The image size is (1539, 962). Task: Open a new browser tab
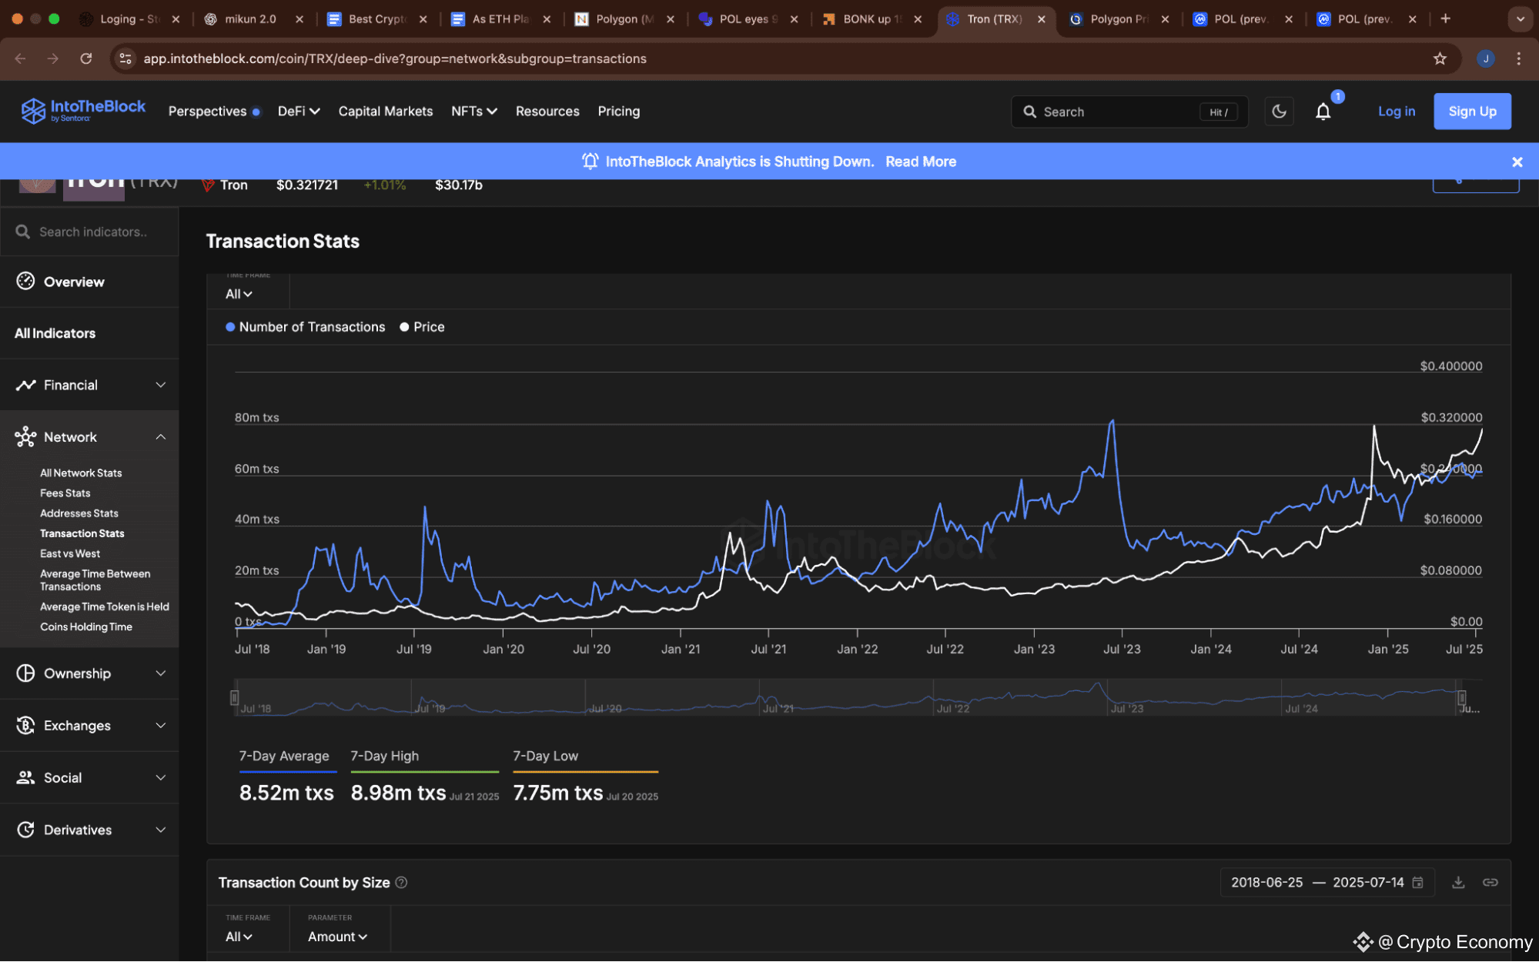(1445, 18)
